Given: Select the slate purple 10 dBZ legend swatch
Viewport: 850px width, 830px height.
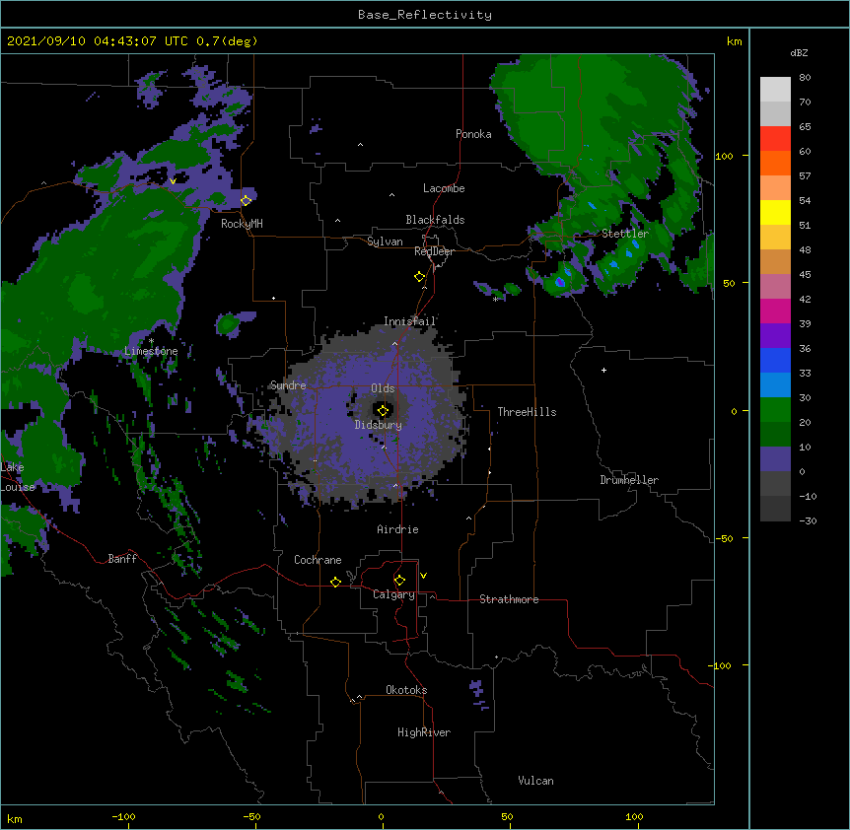Looking at the screenshot, I should click(775, 459).
